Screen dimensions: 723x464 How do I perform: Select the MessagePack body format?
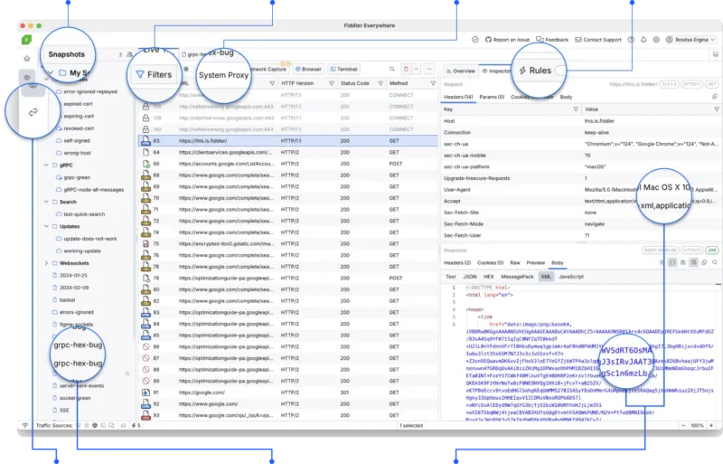pyautogui.click(x=517, y=277)
